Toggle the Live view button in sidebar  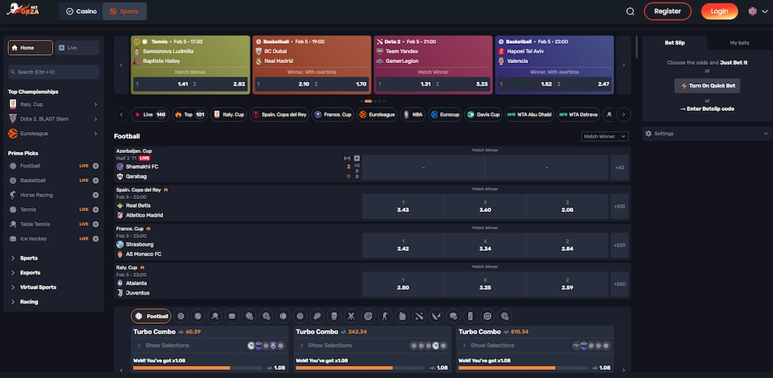79,48
